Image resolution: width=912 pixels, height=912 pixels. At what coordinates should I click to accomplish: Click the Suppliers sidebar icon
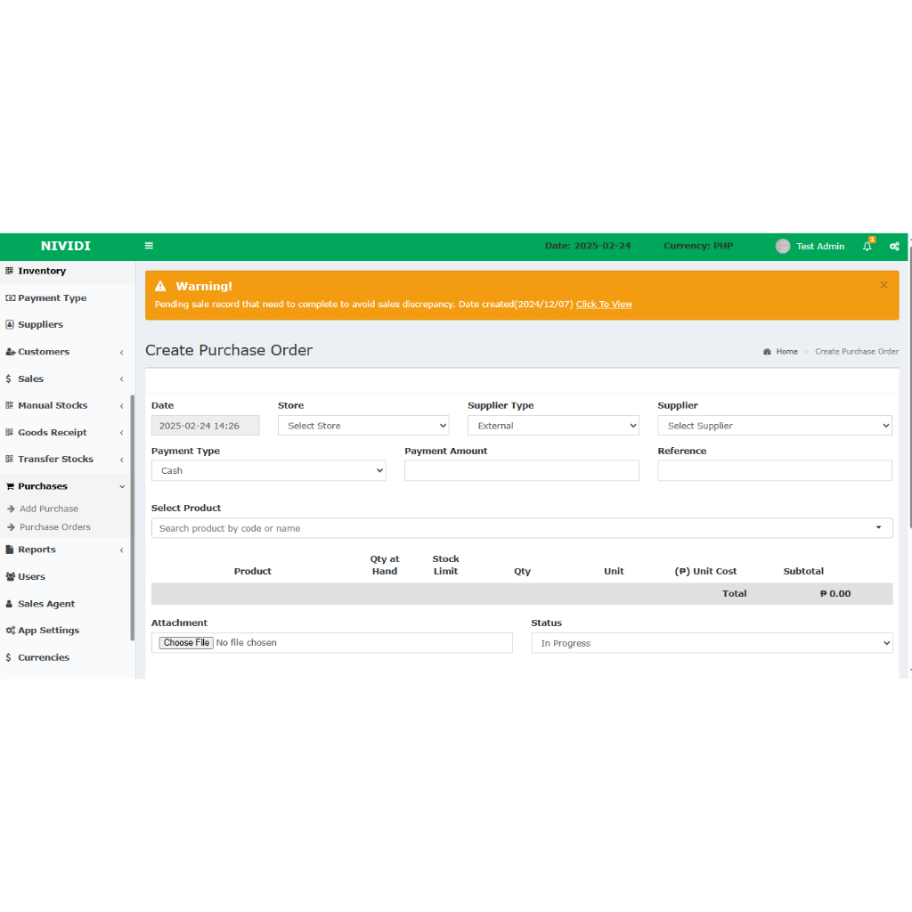point(10,325)
